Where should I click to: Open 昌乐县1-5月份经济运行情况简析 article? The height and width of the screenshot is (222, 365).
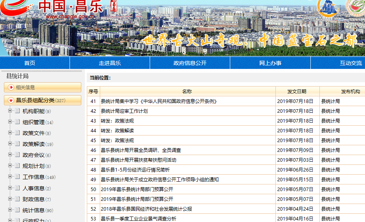click(x=135, y=170)
